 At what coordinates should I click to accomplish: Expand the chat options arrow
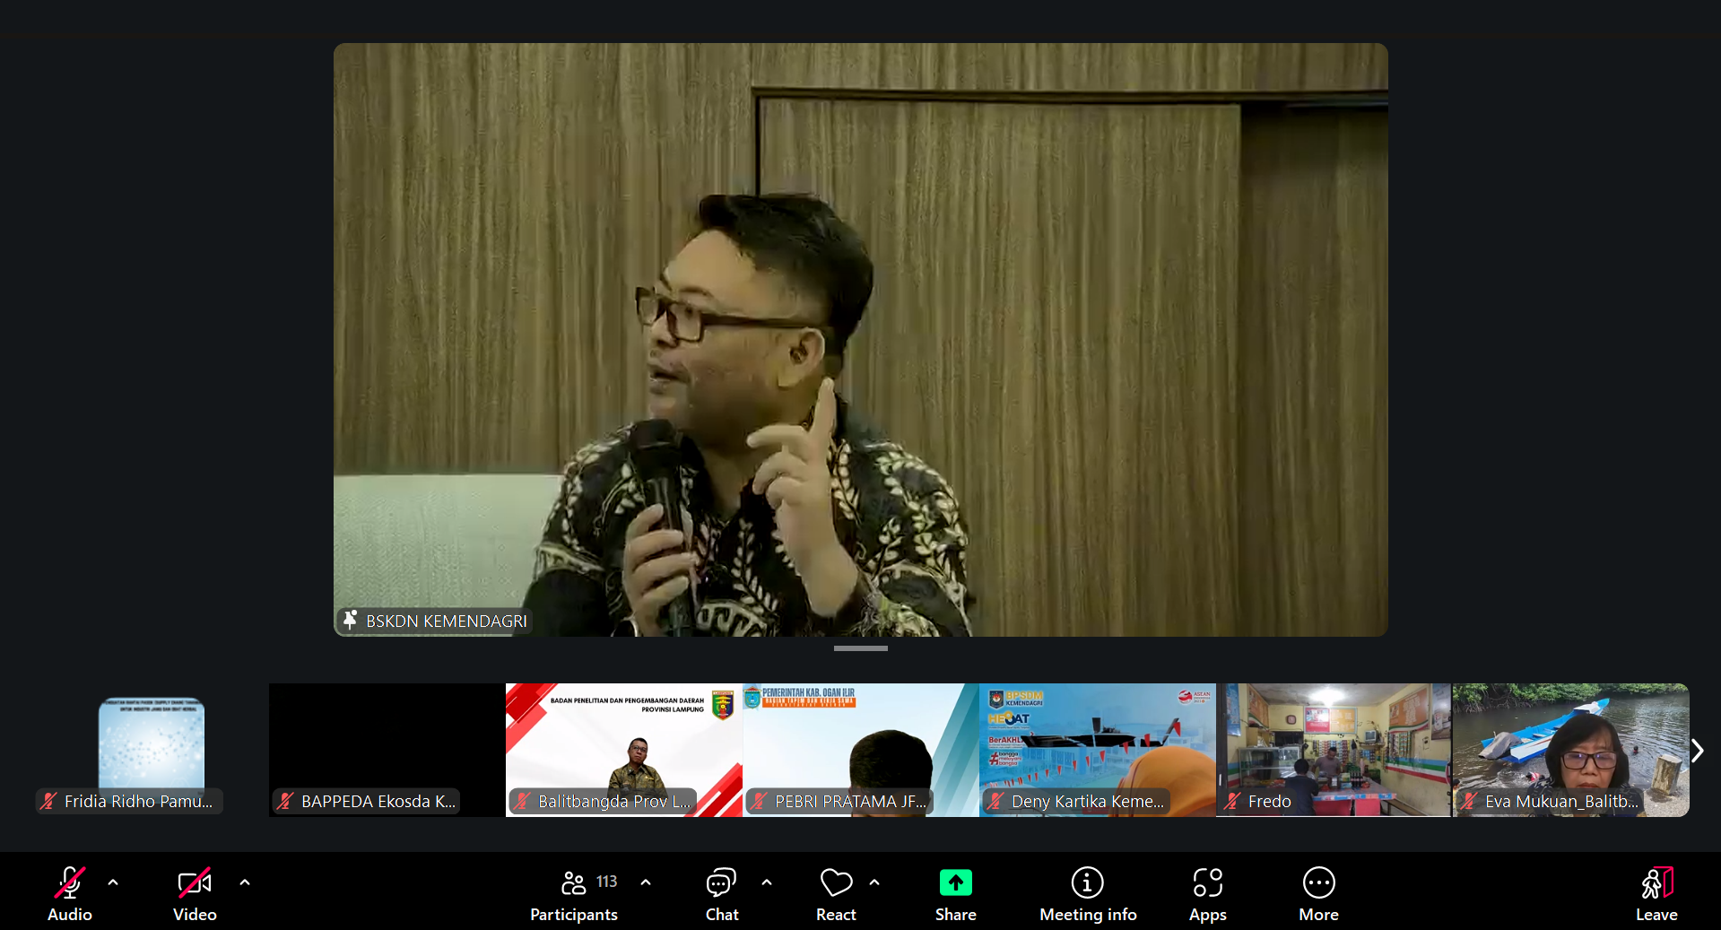coord(767,882)
